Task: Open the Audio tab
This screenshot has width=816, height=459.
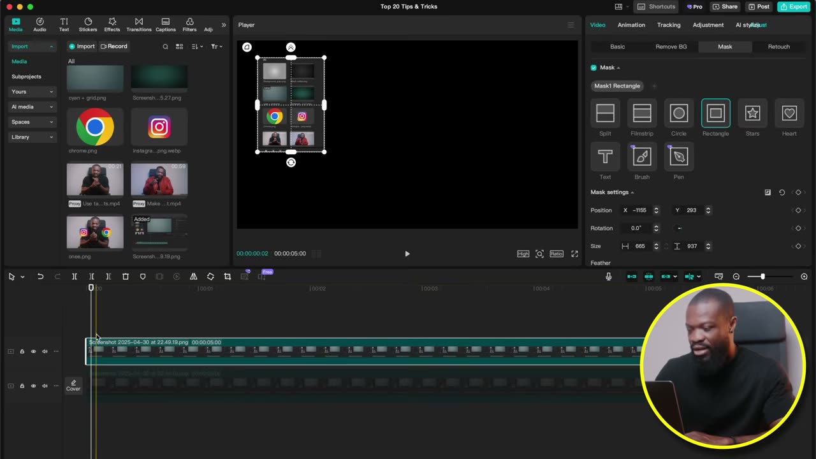Action: tap(40, 25)
